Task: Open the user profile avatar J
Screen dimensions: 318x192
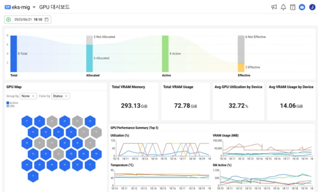Action: 312,7
